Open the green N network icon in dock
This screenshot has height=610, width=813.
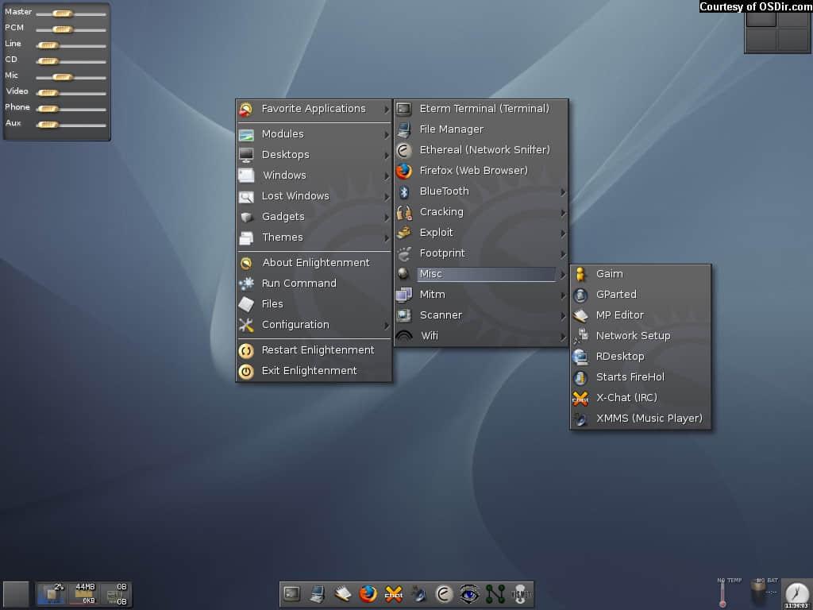pyautogui.click(x=495, y=593)
